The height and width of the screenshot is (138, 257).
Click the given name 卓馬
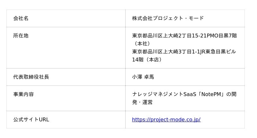coord(149,77)
